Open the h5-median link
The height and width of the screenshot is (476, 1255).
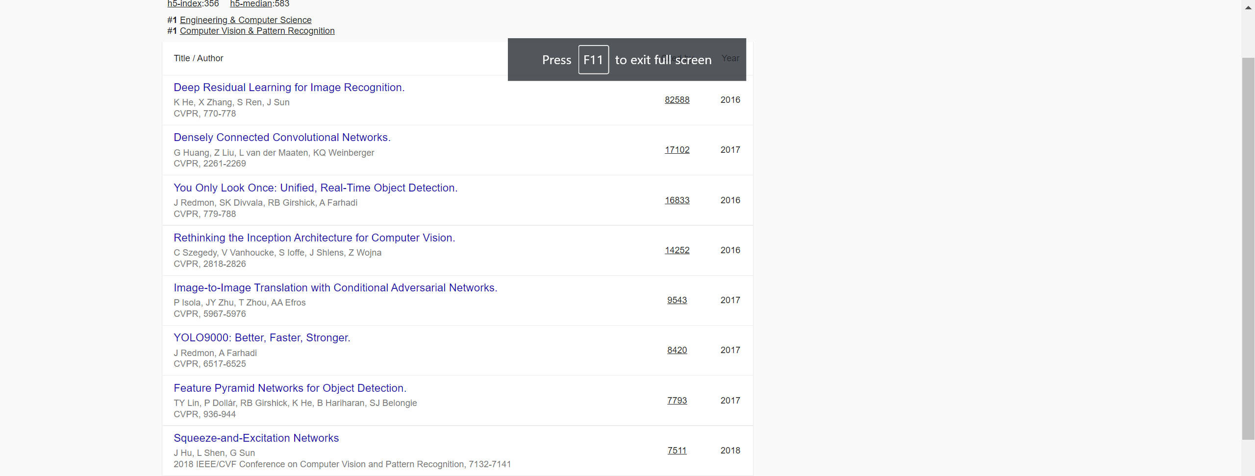pyautogui.click(x=251, y=4)
